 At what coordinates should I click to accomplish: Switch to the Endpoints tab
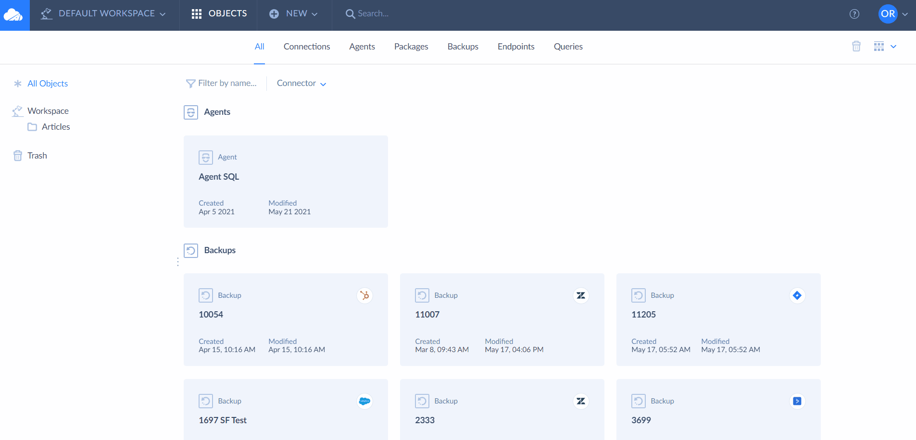(x=516, y=47)
